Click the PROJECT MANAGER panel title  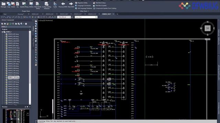(x=8, y=20)
